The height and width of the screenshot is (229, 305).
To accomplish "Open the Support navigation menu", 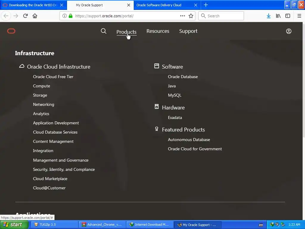I will pos(188,31).
